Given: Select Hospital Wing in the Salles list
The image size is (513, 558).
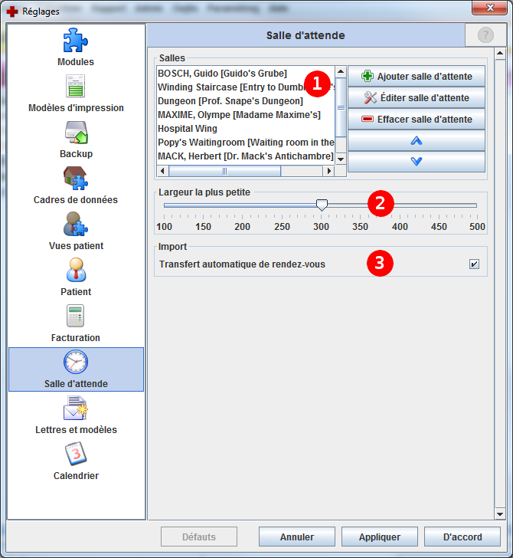Looking at the screenshot, I should [188, 129].
